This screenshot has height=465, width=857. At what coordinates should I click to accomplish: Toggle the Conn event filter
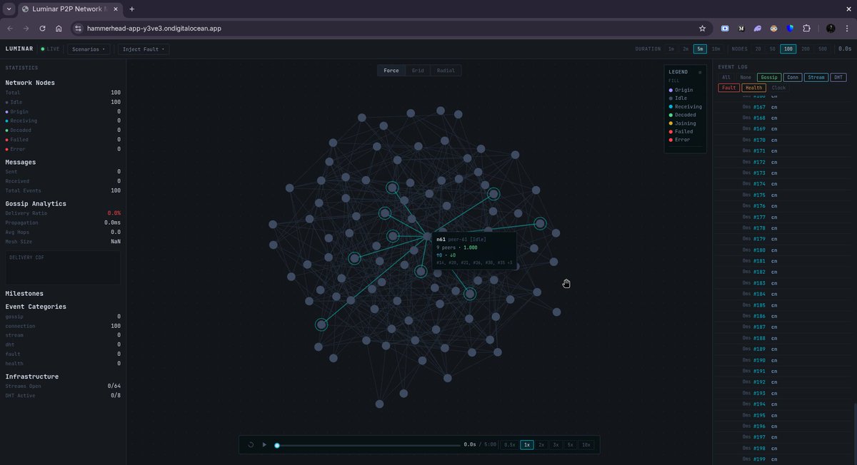click(792, 77)
